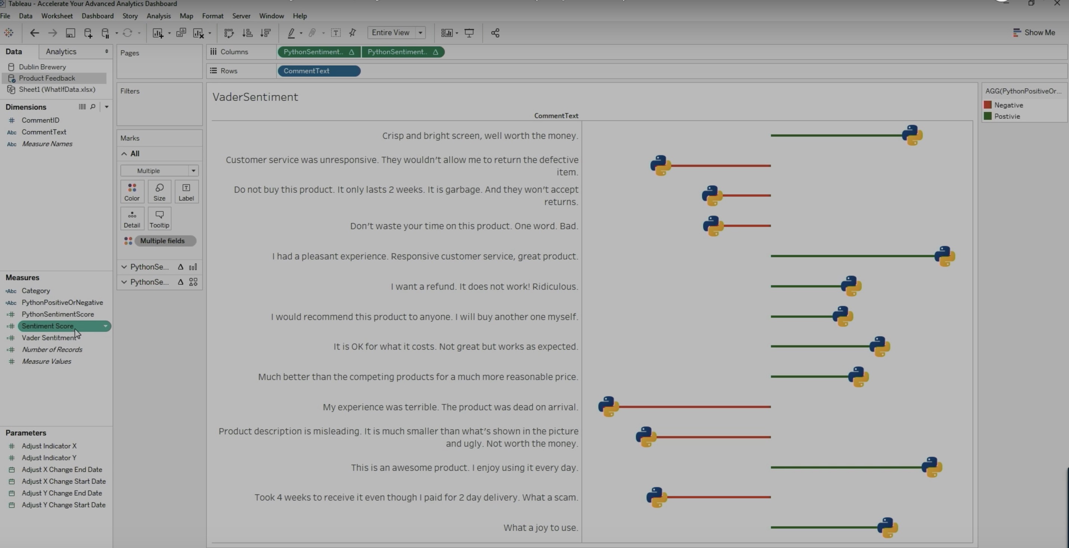Share the workbook using the share icon
1069x548 pixels.
click(495, 33)
